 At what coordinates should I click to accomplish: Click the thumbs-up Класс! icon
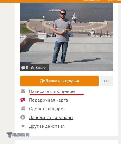(x=32, y=68)
